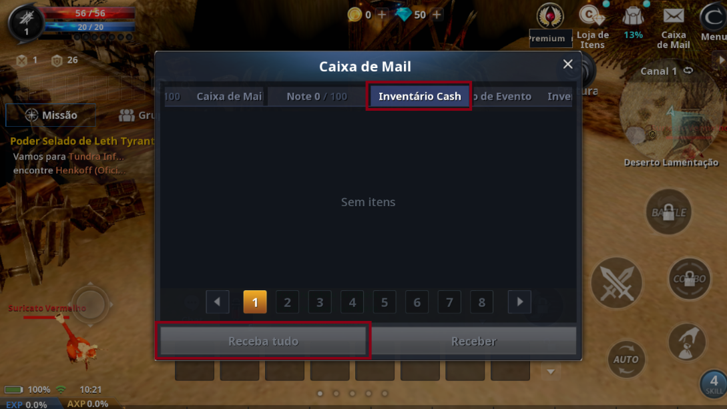
Task: Open the backpack inventory icon showing 13%
Action: click(x=633, y=17)
